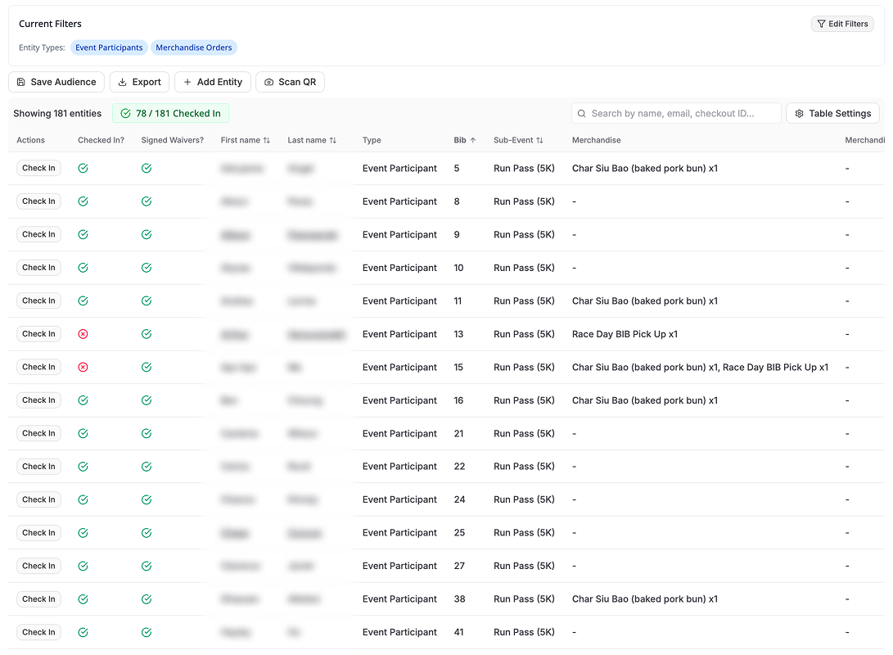This screenshot has height=655, width=893.
Task: Click the signed waiver check icon for bib 8
Action: click(147, 201)
